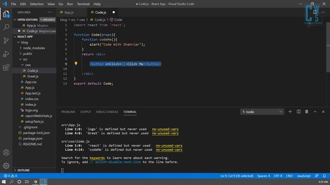Select App.js under Open Editors

point(35,25)
